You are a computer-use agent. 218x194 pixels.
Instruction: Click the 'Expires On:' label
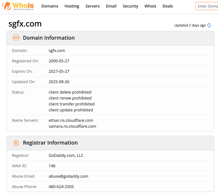click(22, 71)
